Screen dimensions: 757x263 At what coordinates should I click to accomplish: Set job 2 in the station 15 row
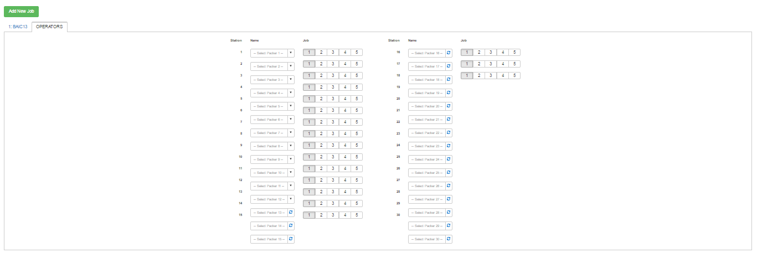point(321,215)
